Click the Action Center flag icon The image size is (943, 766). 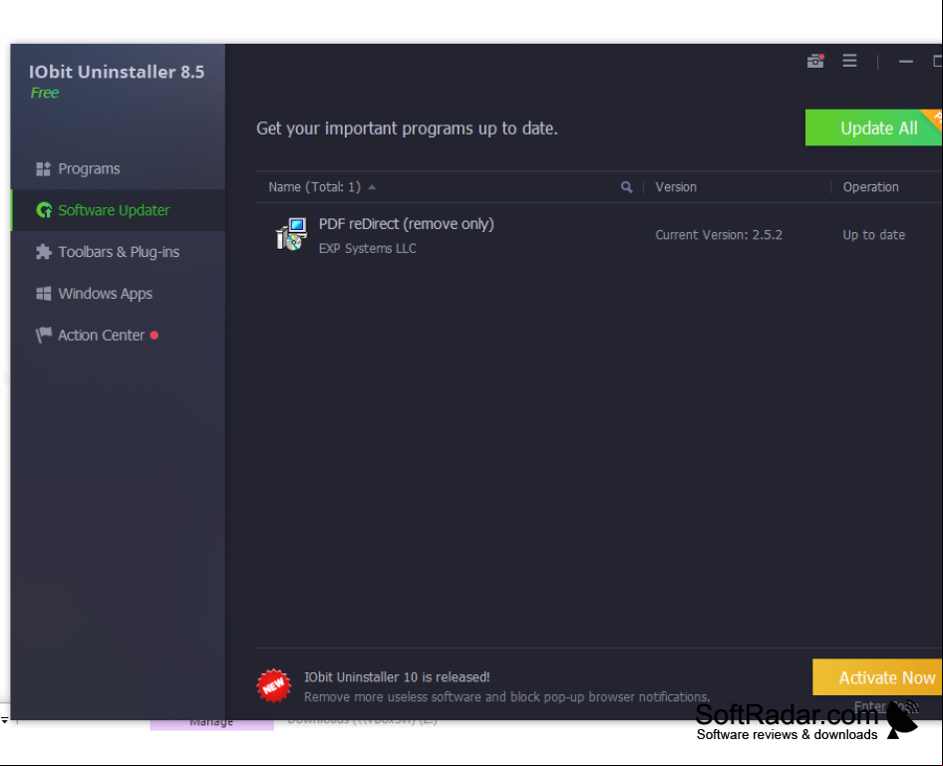pyautogui.click(x=43, y=336)
